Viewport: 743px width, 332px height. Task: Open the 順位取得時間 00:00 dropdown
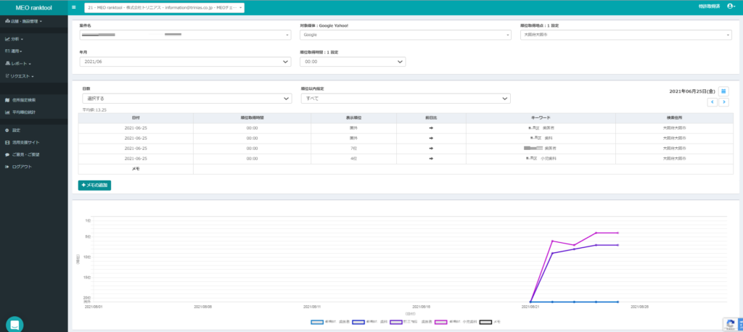pyautogui.click(x=353, y=62)
